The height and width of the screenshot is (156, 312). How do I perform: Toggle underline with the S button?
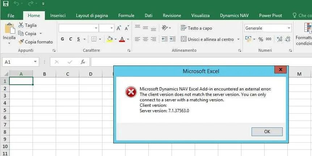[x=79, y=39]
